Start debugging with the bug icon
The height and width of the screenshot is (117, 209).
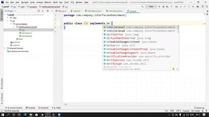pos(163,6)
